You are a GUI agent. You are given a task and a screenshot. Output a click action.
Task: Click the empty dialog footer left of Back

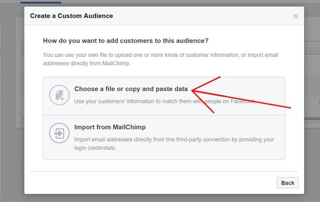142,183
